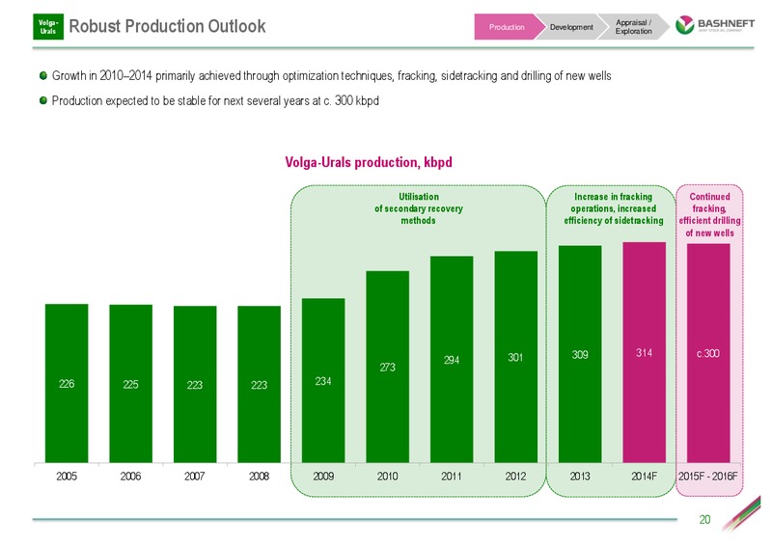Click the 2007 bar labeled 223
Screen dimensions: 772x546
[x=195, y=384]
